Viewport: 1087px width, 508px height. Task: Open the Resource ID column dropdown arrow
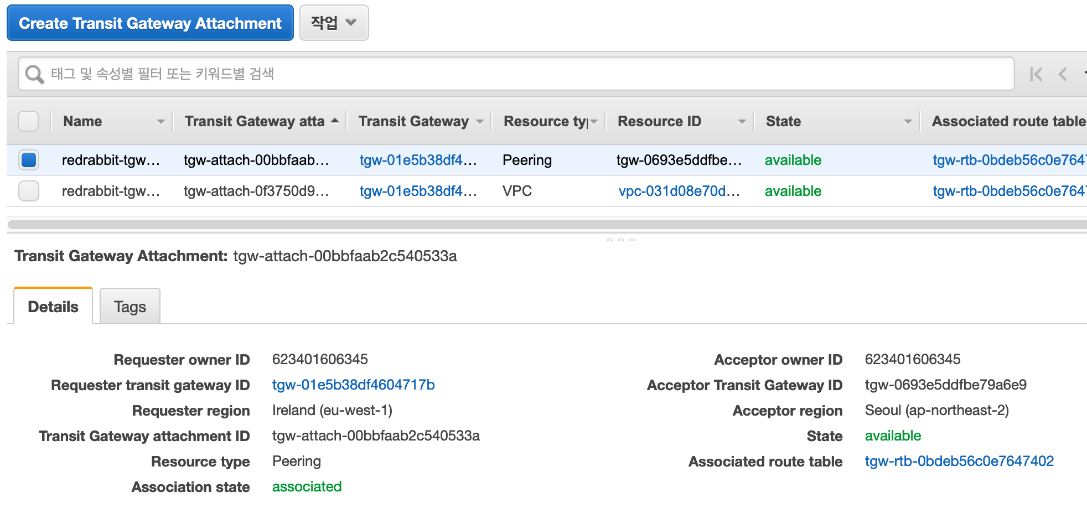coord(742,121)
